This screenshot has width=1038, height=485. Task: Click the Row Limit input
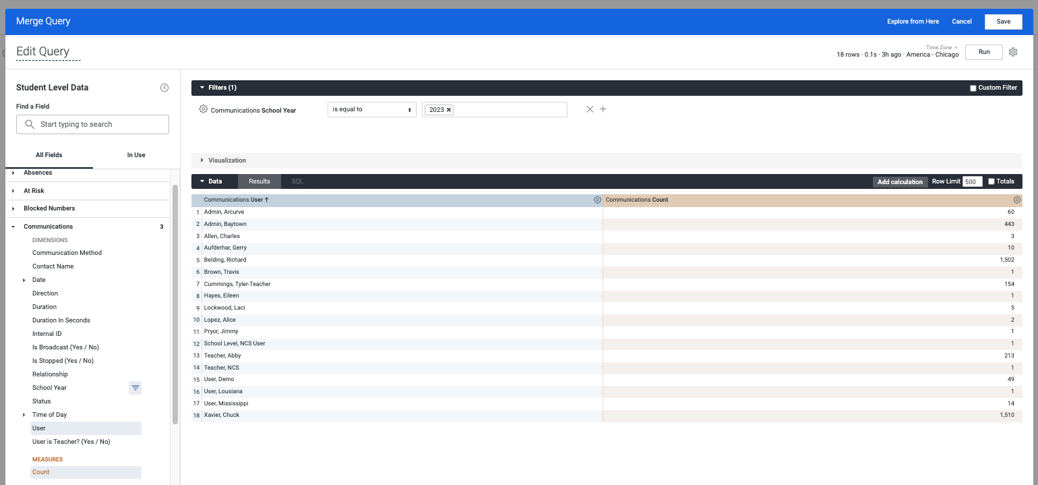point(972,182)
